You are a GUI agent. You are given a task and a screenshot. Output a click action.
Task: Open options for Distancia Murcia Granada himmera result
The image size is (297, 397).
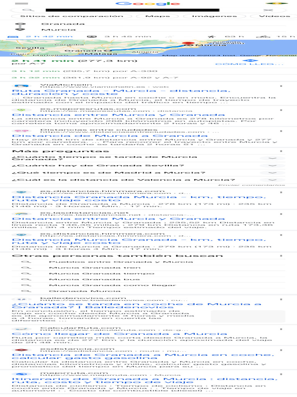(x=281, y=235)
